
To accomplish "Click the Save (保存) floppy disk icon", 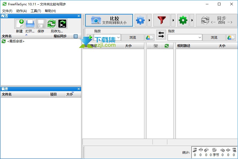I will click(x=41, y=24).
